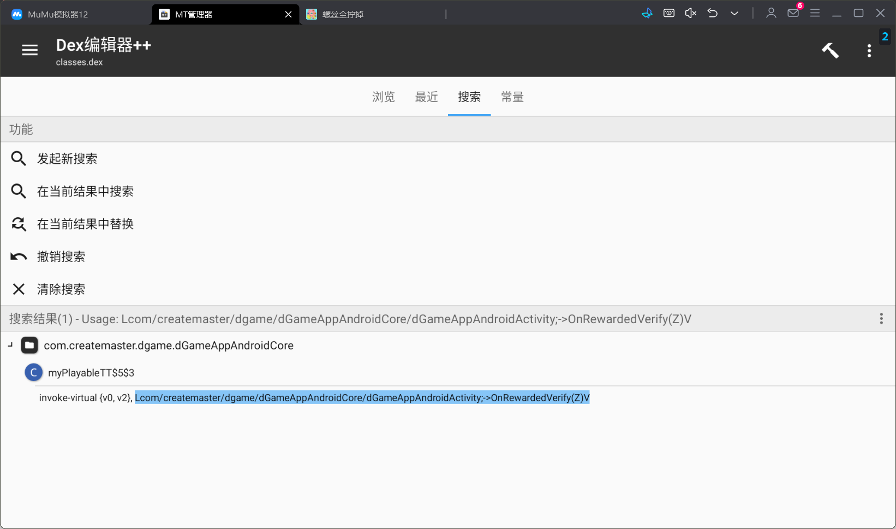Click the 搜索结果(1) Usage header text
The height and width of the screenshot is (529, 896).
pos(350,319)
